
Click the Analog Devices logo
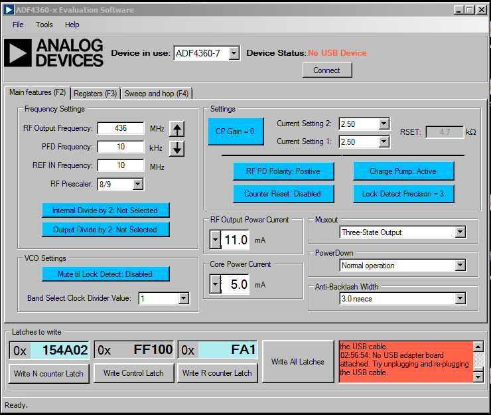(54, 53)
